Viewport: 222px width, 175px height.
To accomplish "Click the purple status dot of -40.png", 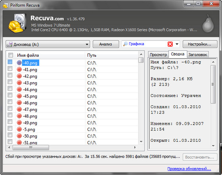I will (19, 63).
